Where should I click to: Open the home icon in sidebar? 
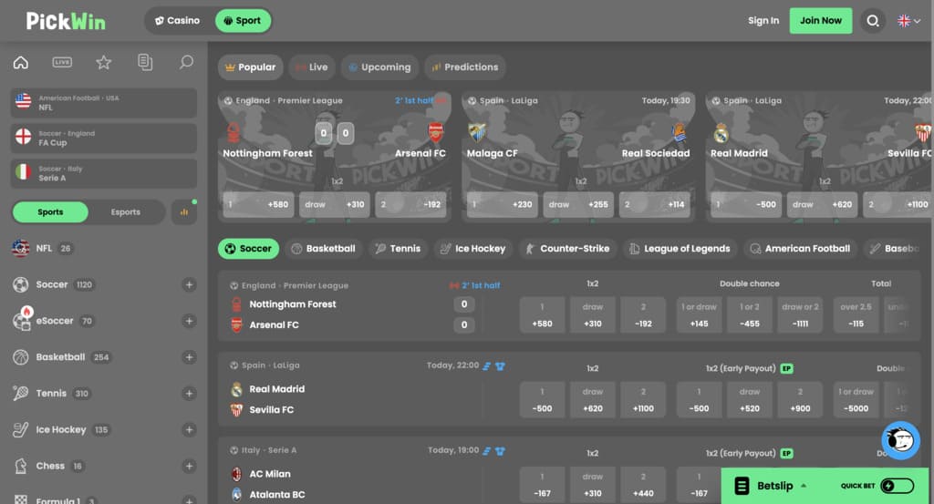[21, 62]
